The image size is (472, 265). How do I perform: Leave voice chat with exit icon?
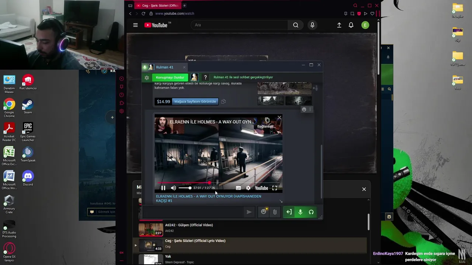[x=289, y=212]
